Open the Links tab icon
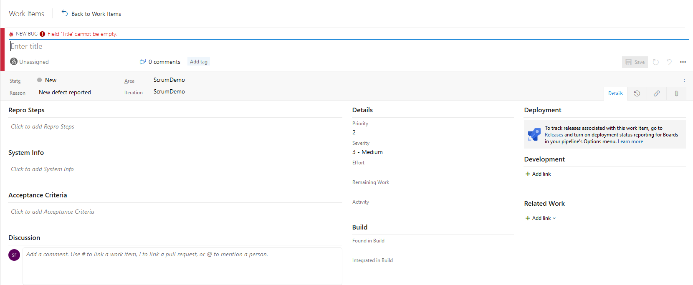The width and height of the screenshot is (693, 285). [x=657, y=93]
